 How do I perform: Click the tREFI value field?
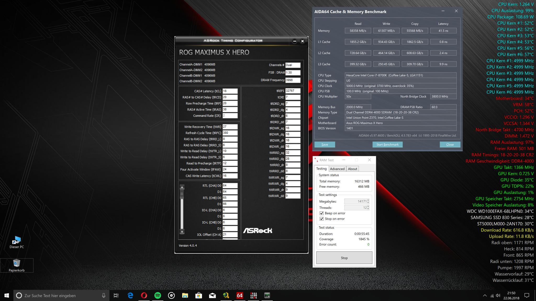(293, 91)
